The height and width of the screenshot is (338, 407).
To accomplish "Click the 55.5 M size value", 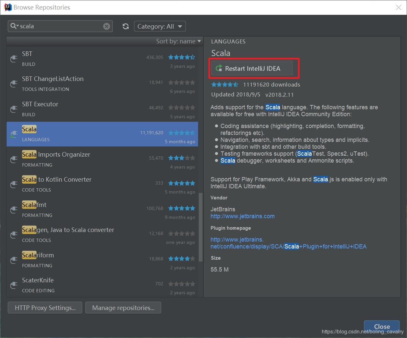I will tap(219, 270).
